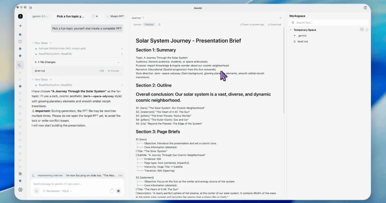The width and height of the screenshot is (386, 203).
Task: Download the brief.md file
Action: click(x=274, y=24)
